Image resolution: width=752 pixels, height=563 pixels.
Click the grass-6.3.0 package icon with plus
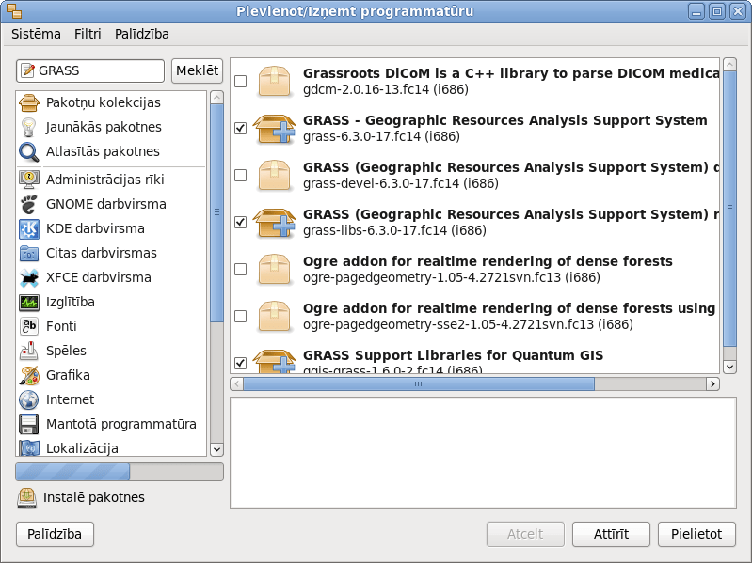[x=274, y=129]
